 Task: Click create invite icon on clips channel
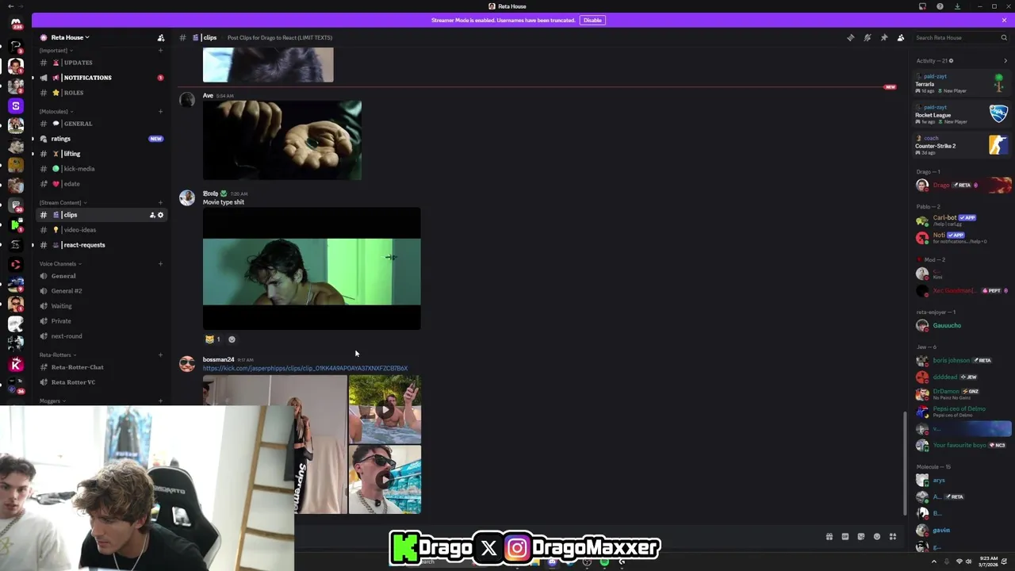[x=152, y=215]
